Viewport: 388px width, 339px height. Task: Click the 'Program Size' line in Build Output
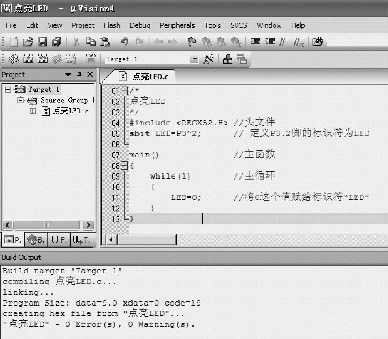pos(102,303)
